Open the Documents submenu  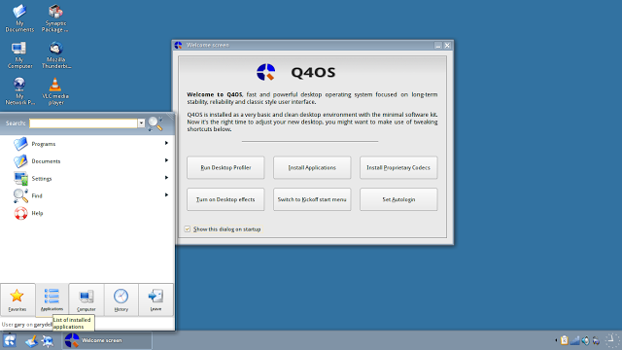coord(87,161)
